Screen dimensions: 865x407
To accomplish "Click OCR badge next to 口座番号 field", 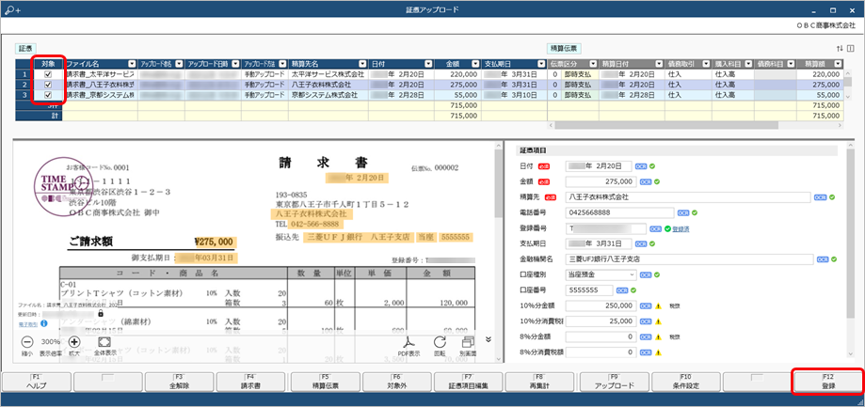I will (x=622, y=290).
